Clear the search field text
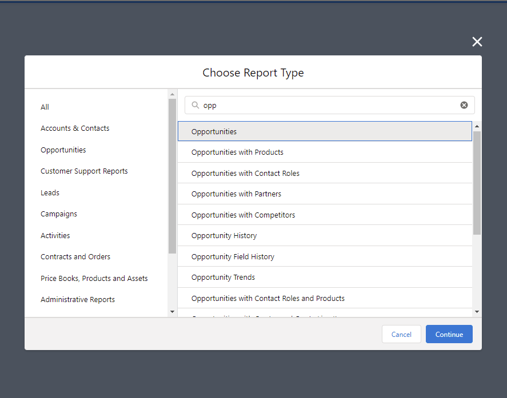 464,105
